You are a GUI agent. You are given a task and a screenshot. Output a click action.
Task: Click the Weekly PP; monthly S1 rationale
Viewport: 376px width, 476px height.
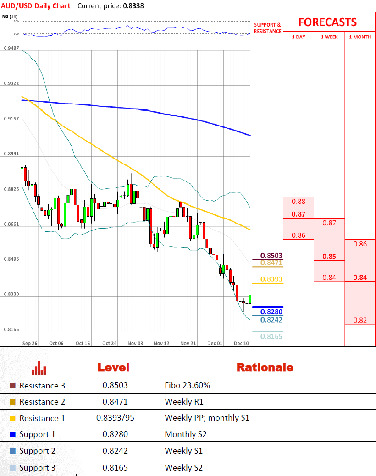[207, 418]
